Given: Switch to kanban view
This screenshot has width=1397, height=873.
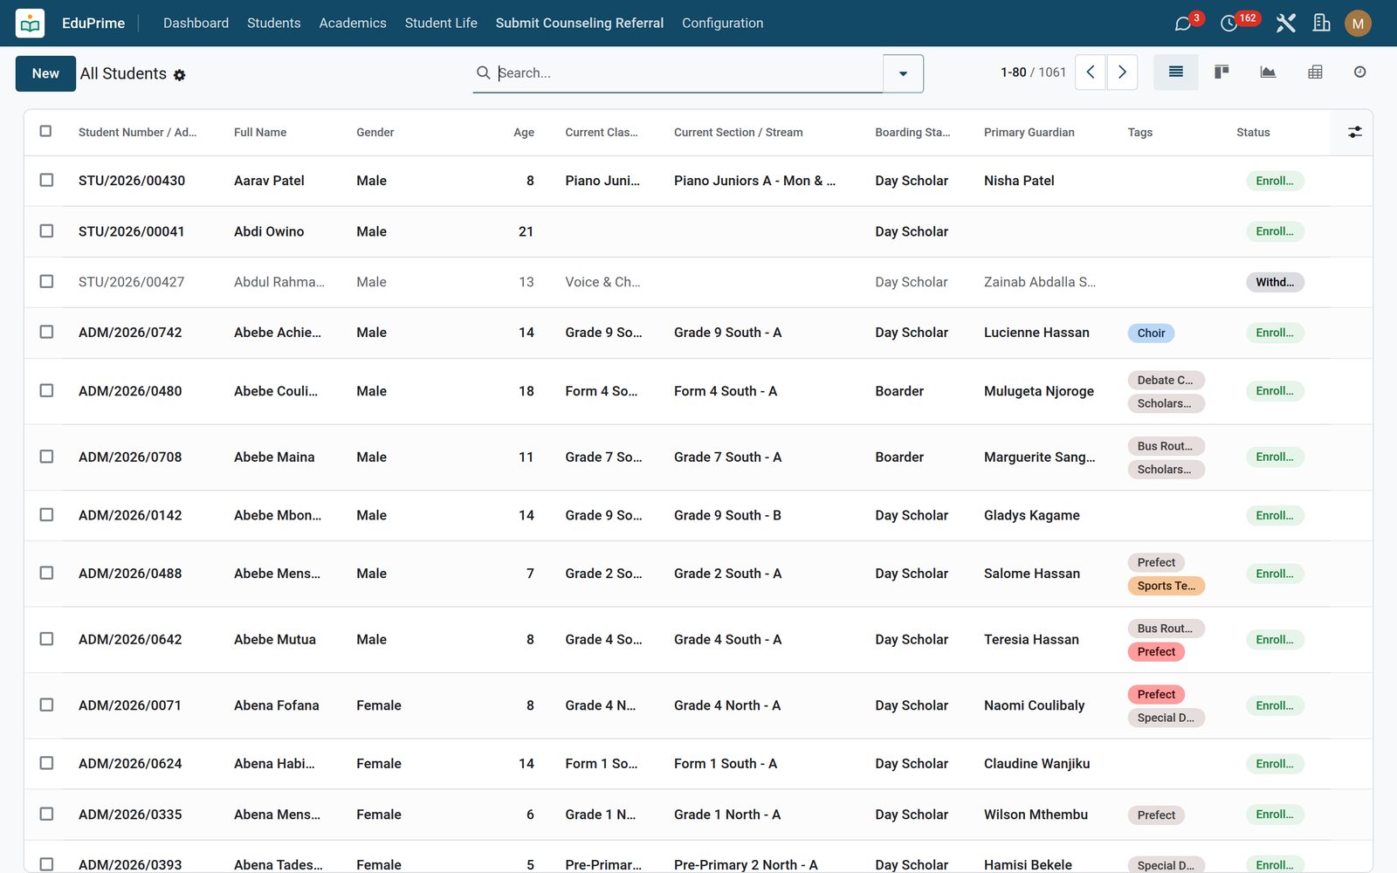Looking at the screenshot, I should 1222,72.
